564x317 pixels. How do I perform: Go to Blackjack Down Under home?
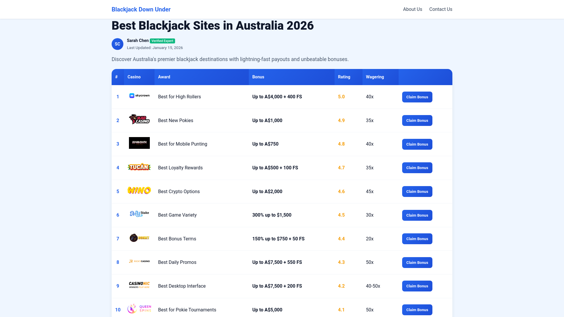pyautogui.click(x=141, y=9)
